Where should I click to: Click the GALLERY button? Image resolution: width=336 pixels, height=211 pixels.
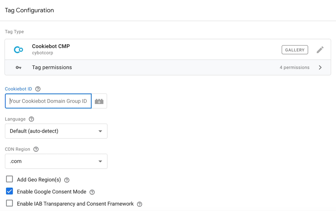295,50
